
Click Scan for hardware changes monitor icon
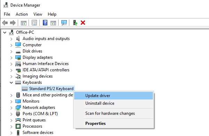pyautogui.click(x=64, y=23)
